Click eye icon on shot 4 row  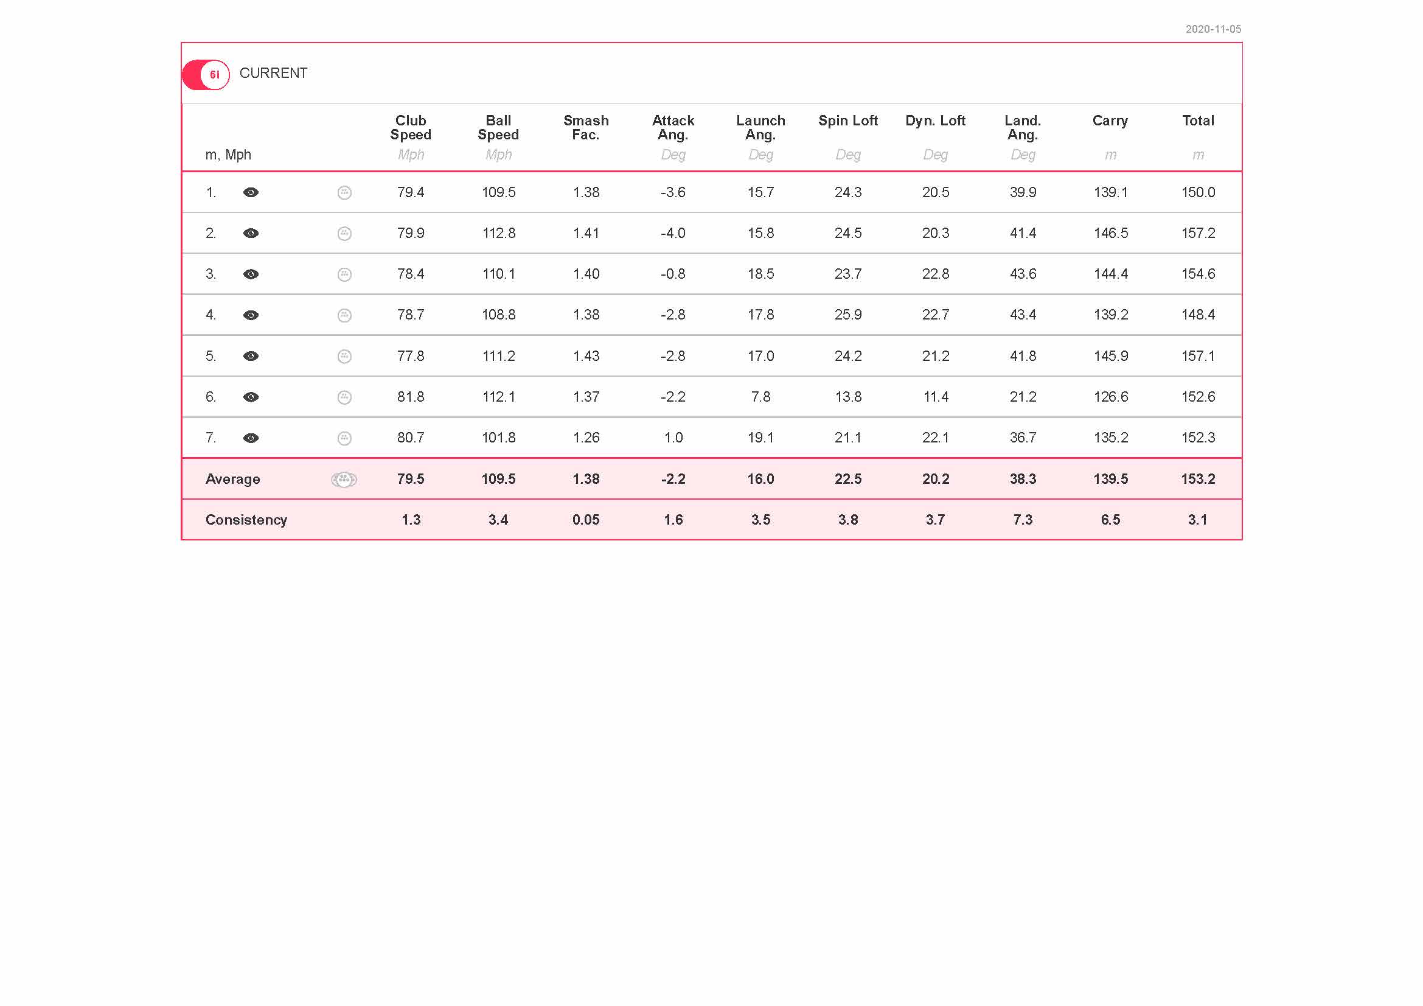pos(251,315)
